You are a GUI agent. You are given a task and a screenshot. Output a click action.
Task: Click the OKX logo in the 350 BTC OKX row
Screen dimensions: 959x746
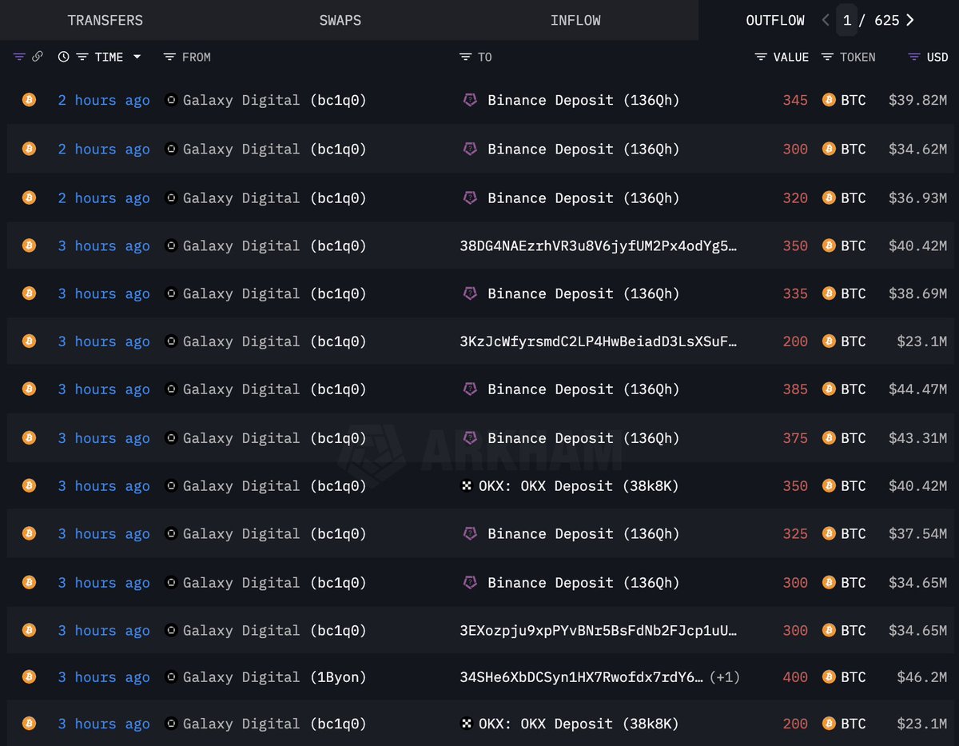pyautogui.click(x=468, y=485)
